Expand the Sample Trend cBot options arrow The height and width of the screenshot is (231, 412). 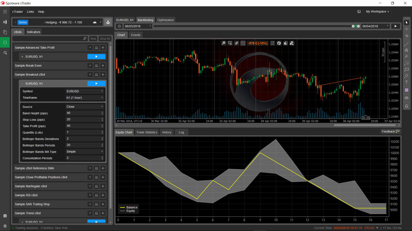90,213
